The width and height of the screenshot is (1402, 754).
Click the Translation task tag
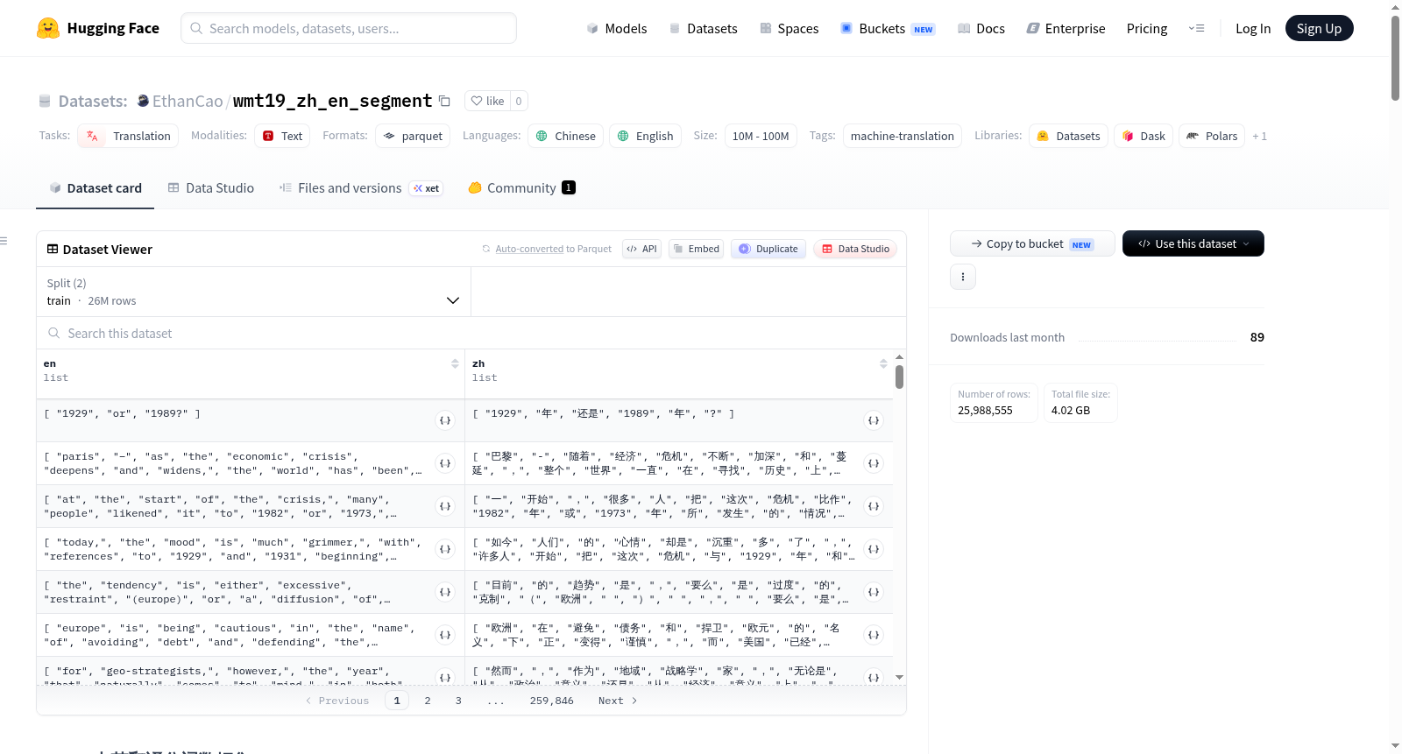(129, 136)
